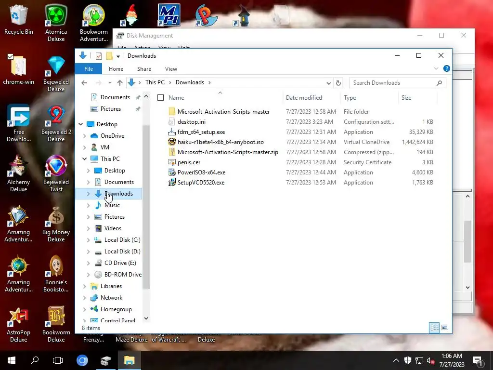Open Explorer Help question mark icon
Screen dimensions: 493x370
[x=446, y=68]
